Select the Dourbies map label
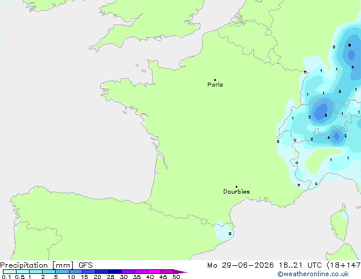 (x=236, y=191)
